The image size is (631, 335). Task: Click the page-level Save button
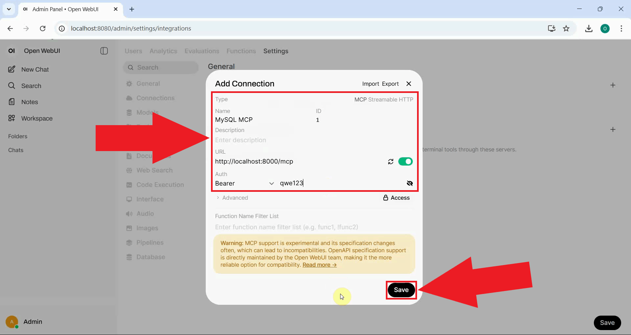[x=607, y=323]
